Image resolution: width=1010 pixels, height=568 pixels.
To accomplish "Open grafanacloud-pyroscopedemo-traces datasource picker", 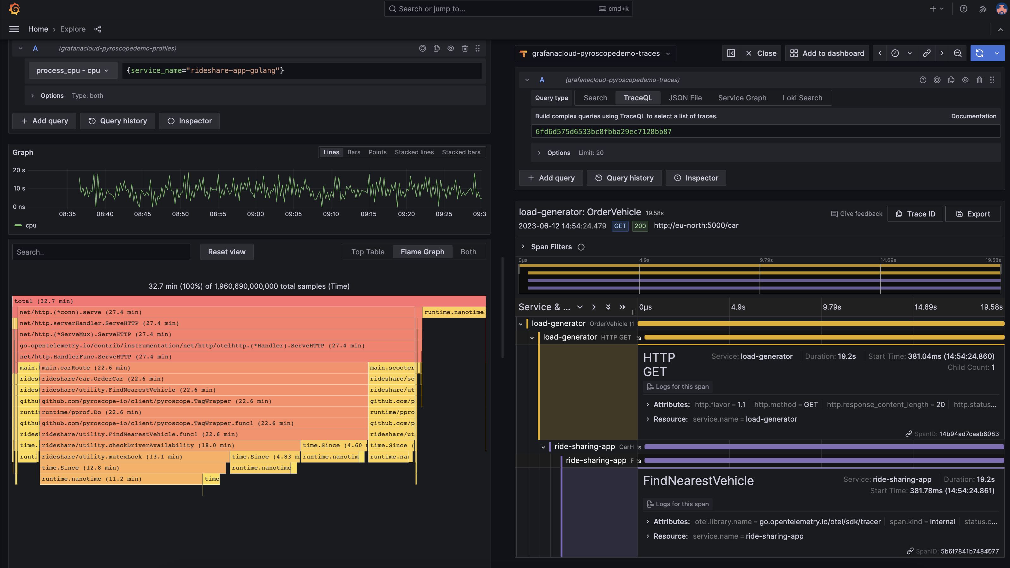I will 596,53.
